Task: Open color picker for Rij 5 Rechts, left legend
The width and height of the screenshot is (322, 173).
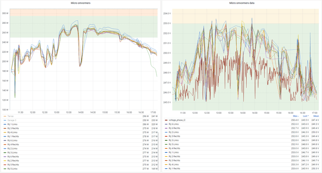Action: coord(5,165)
